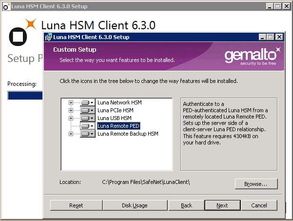Expand the Luna PCIe HSM tree node
293x221 pixels.
pos(71,110)
